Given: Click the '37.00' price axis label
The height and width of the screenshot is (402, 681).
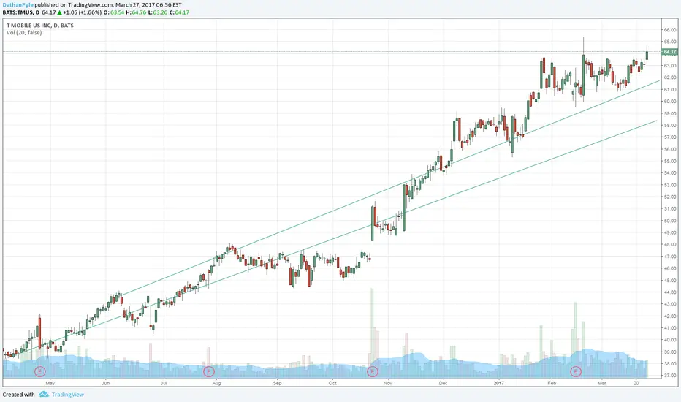Looking at the screenshot, I should (670, 376).
